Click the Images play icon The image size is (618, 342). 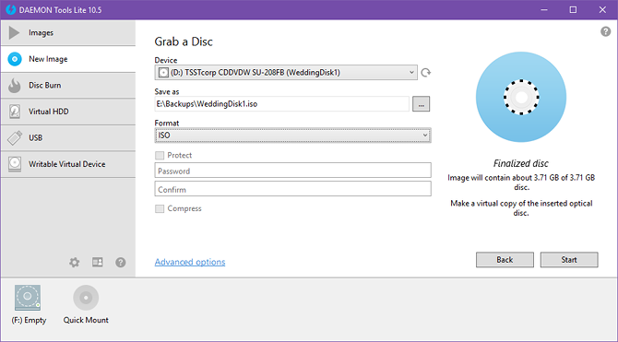click(14, 32)
